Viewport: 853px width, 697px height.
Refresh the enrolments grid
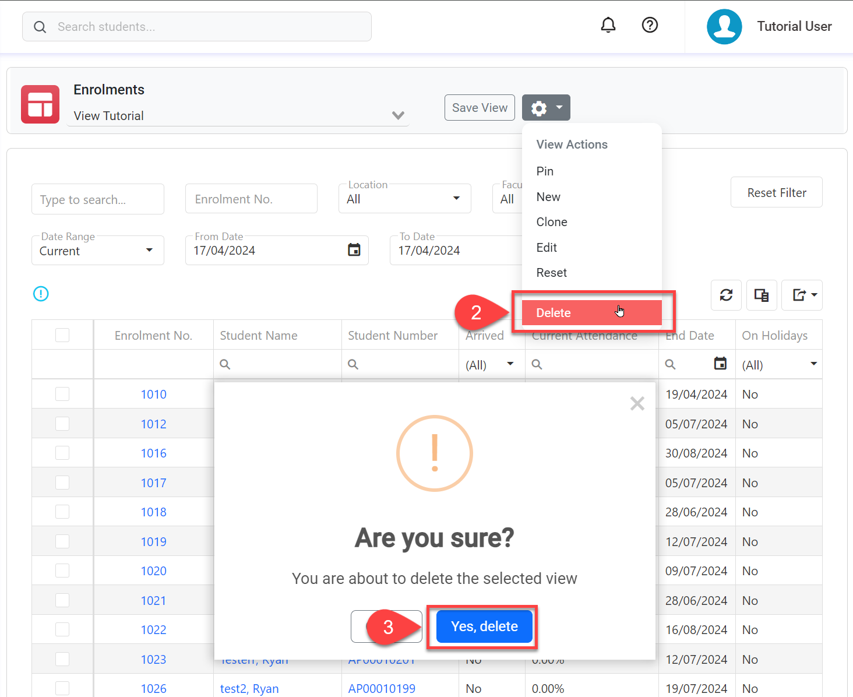coord(726,295)
